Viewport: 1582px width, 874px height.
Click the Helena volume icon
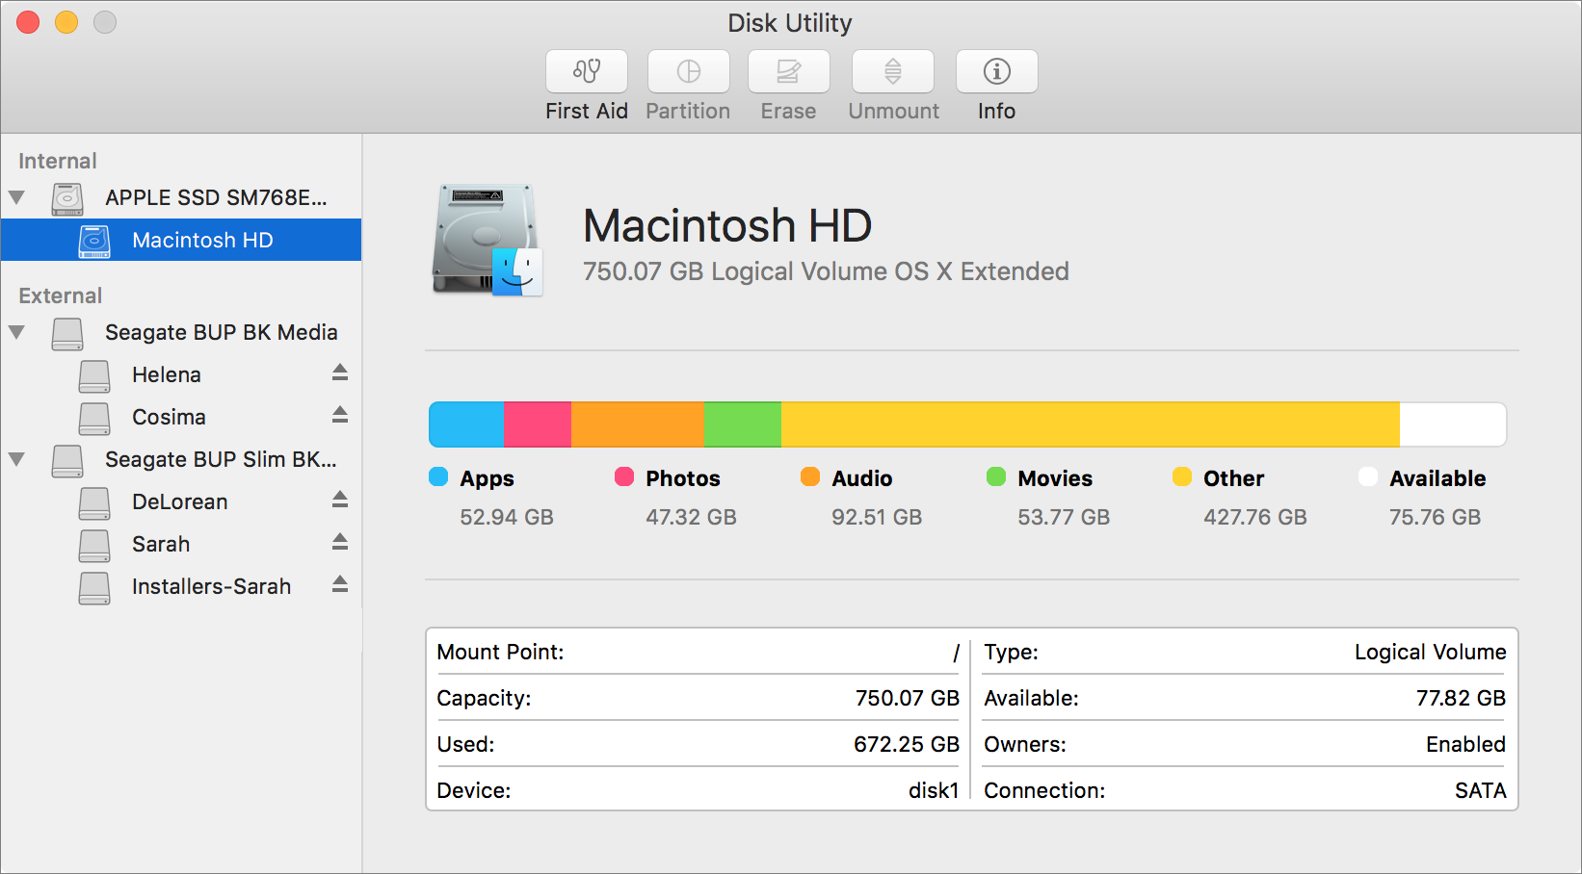coord(94,375)
